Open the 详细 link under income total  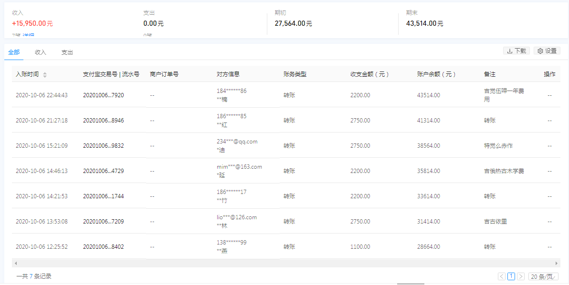29,36
